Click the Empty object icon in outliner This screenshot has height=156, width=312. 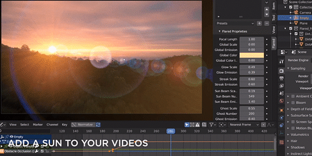[x=296, y=18]
